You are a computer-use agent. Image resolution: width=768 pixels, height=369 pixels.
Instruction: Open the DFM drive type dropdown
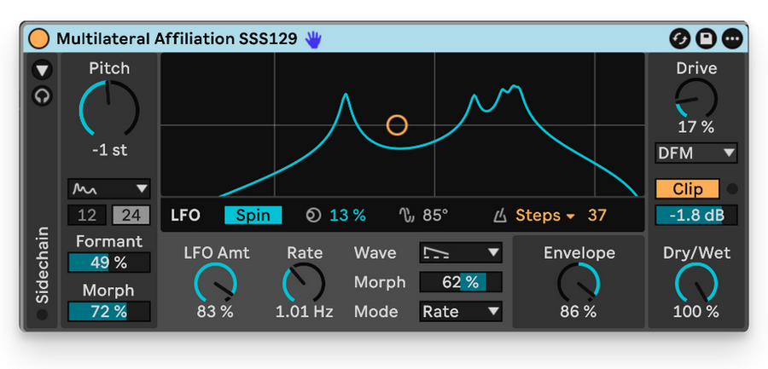click(696, 153)
